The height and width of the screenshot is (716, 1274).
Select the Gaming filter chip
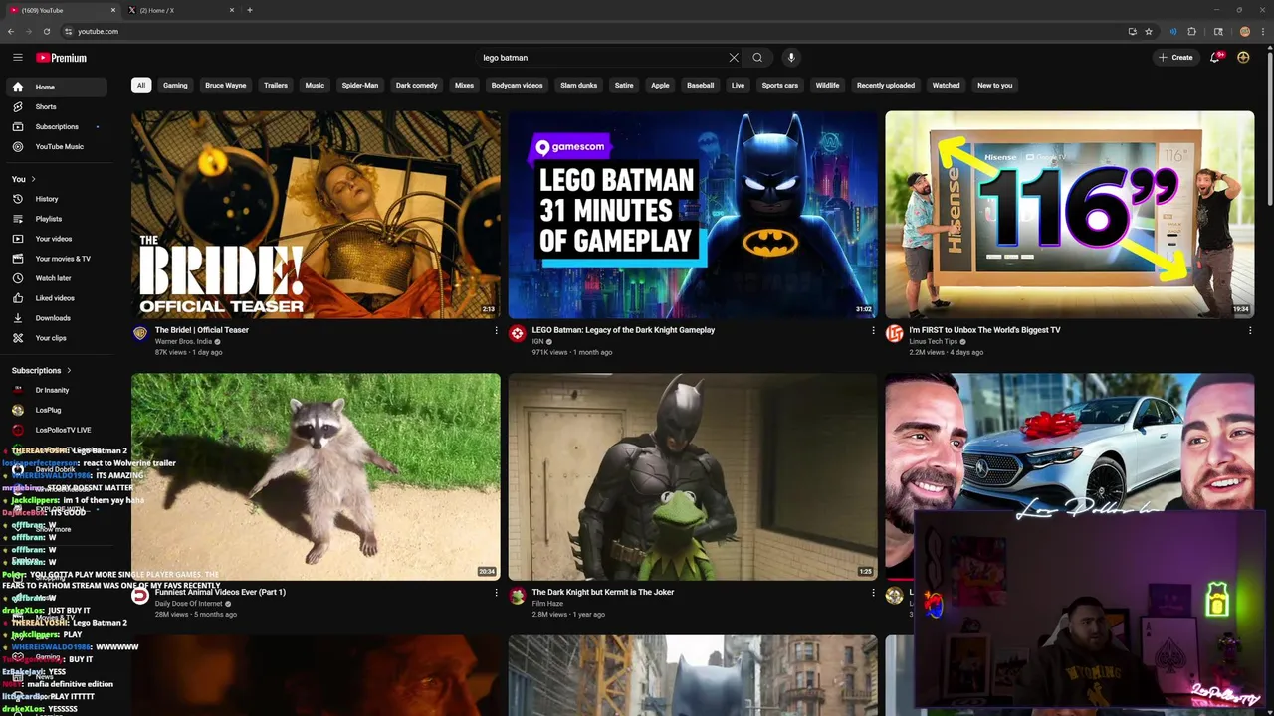tap(175, 85)
